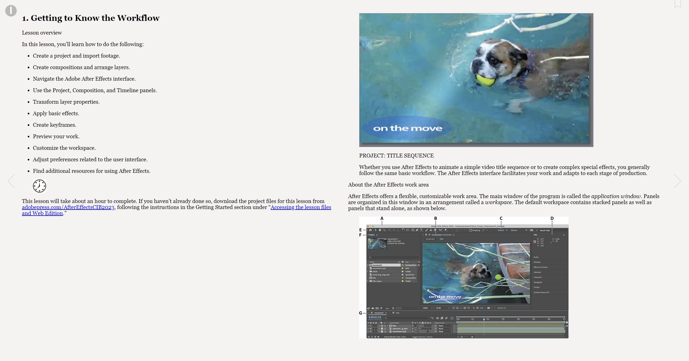Toggle the eye visibility of the swimming_dog.mp4 layer
Screen dimensions: 689x361
(369, 329)
